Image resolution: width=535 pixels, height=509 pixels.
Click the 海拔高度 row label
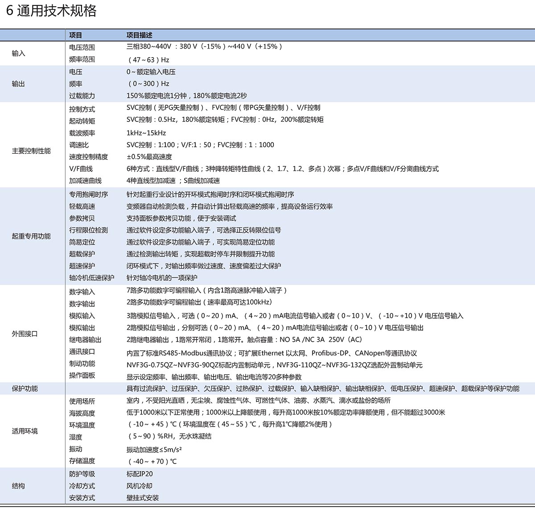(x=82, y=414)
